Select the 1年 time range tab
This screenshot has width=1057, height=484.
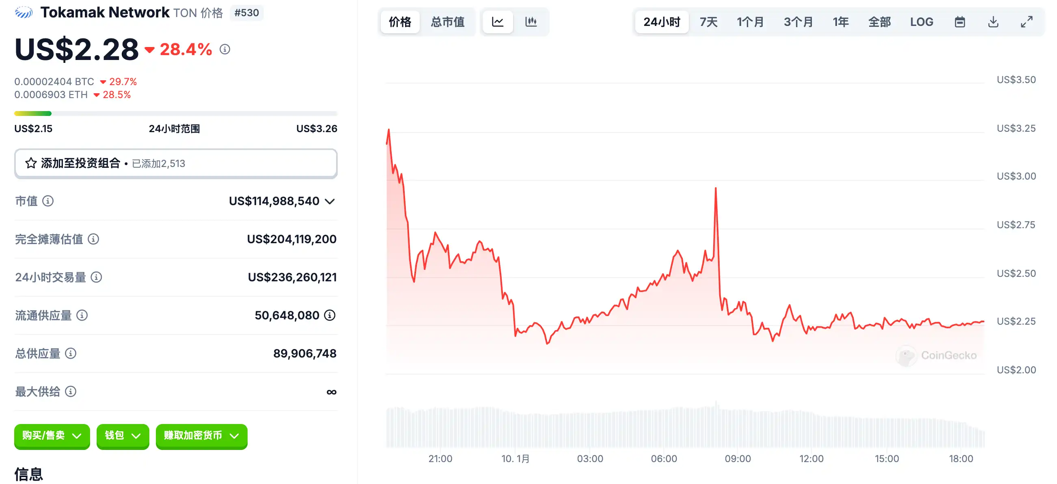coord(841,22)
